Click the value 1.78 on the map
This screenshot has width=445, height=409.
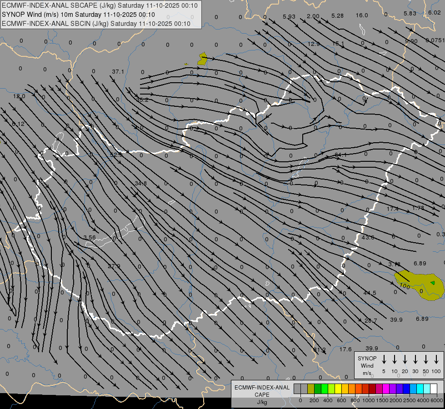click(x=418, y=208)
